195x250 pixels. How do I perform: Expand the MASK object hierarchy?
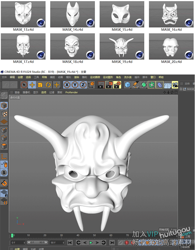[x=181, y=89]
